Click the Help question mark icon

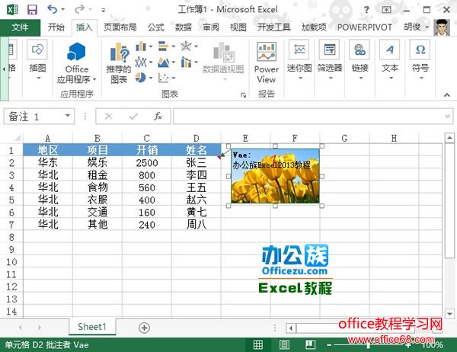366,10
